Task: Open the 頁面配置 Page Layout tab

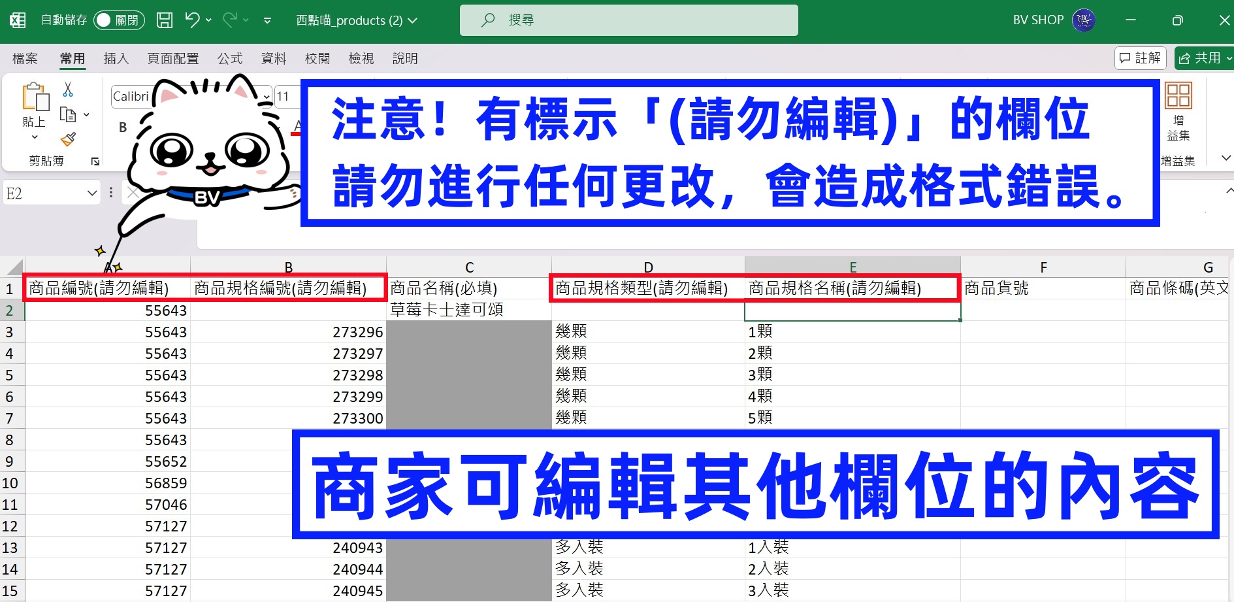Action: (x=173, y=59)
